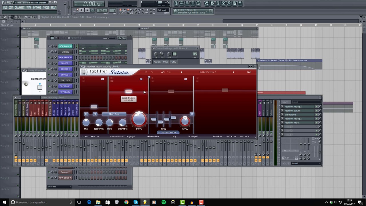Open the 1/2 beat snap dropdown

coord(163,10)
